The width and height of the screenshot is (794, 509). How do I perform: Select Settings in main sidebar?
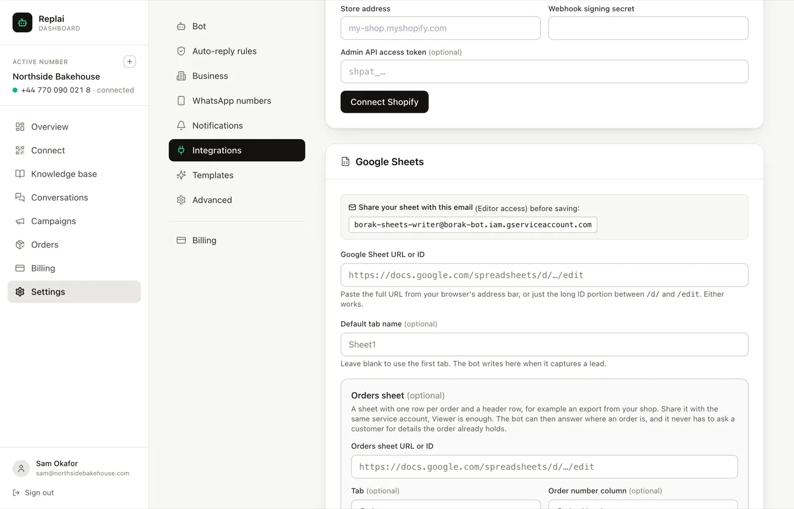point(74,292)
